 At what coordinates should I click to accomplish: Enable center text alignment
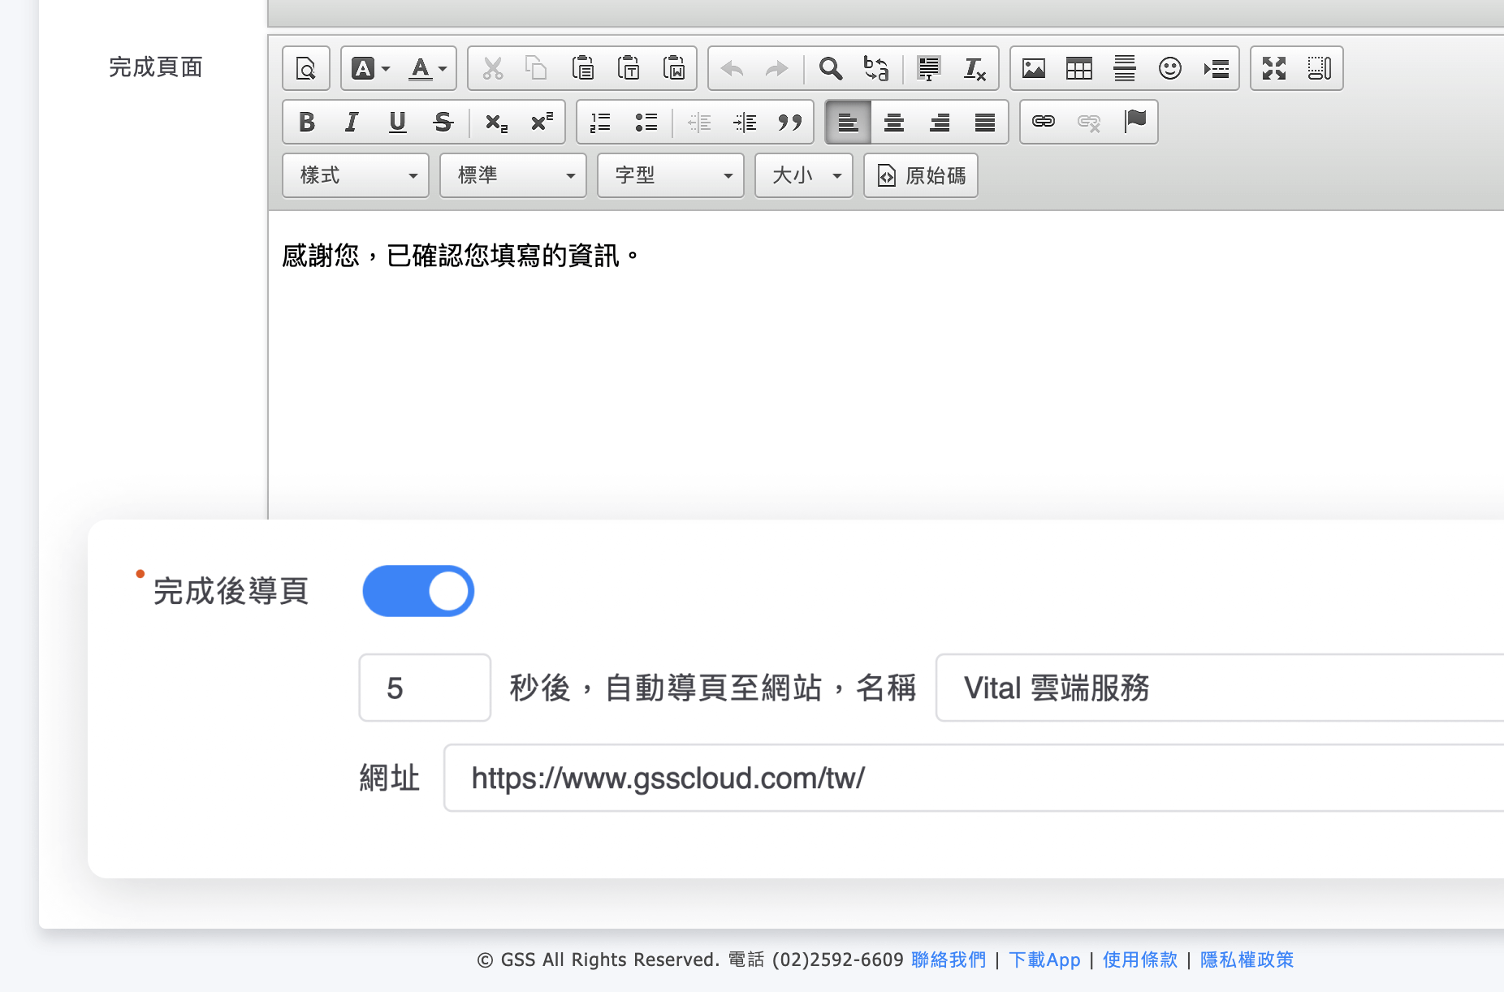coord(894,123)
